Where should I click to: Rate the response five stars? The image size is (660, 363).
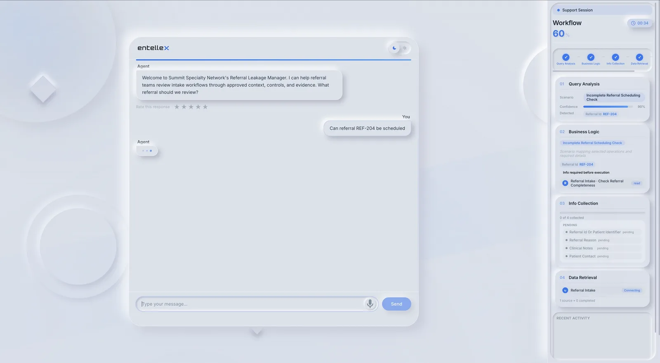[205, 107]
